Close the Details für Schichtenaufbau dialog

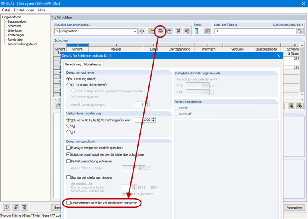tap(279, 56)
